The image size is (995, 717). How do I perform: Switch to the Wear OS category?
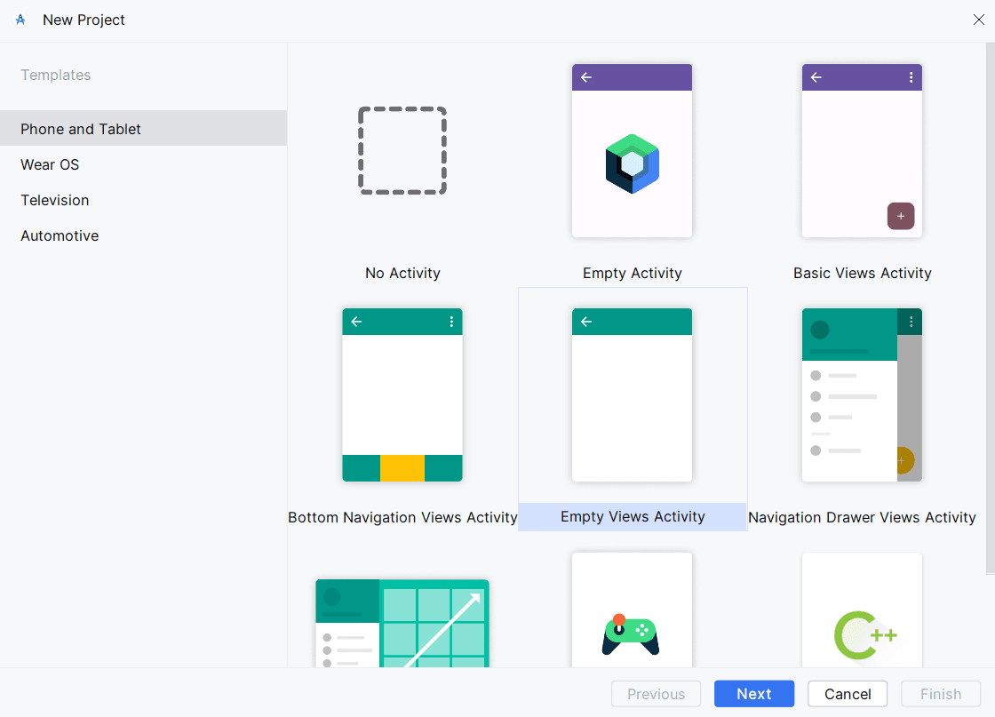coord(49,164)
